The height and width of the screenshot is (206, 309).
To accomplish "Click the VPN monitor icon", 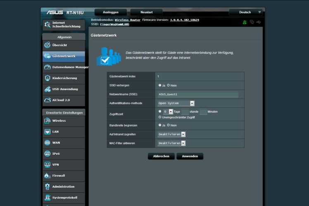I will coord(47,165).
